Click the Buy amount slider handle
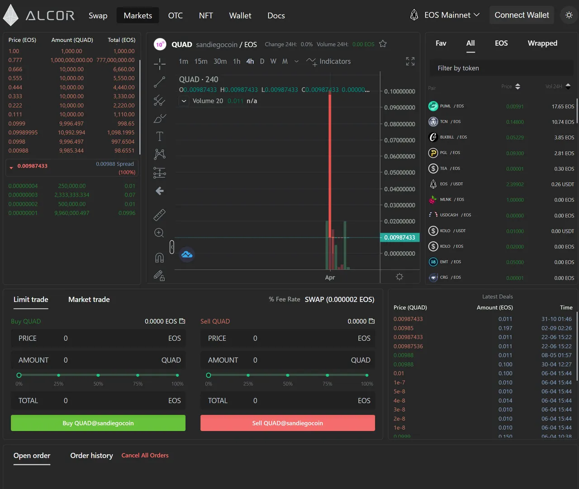The height and width of the screenshot is (489, 579). 19,375
